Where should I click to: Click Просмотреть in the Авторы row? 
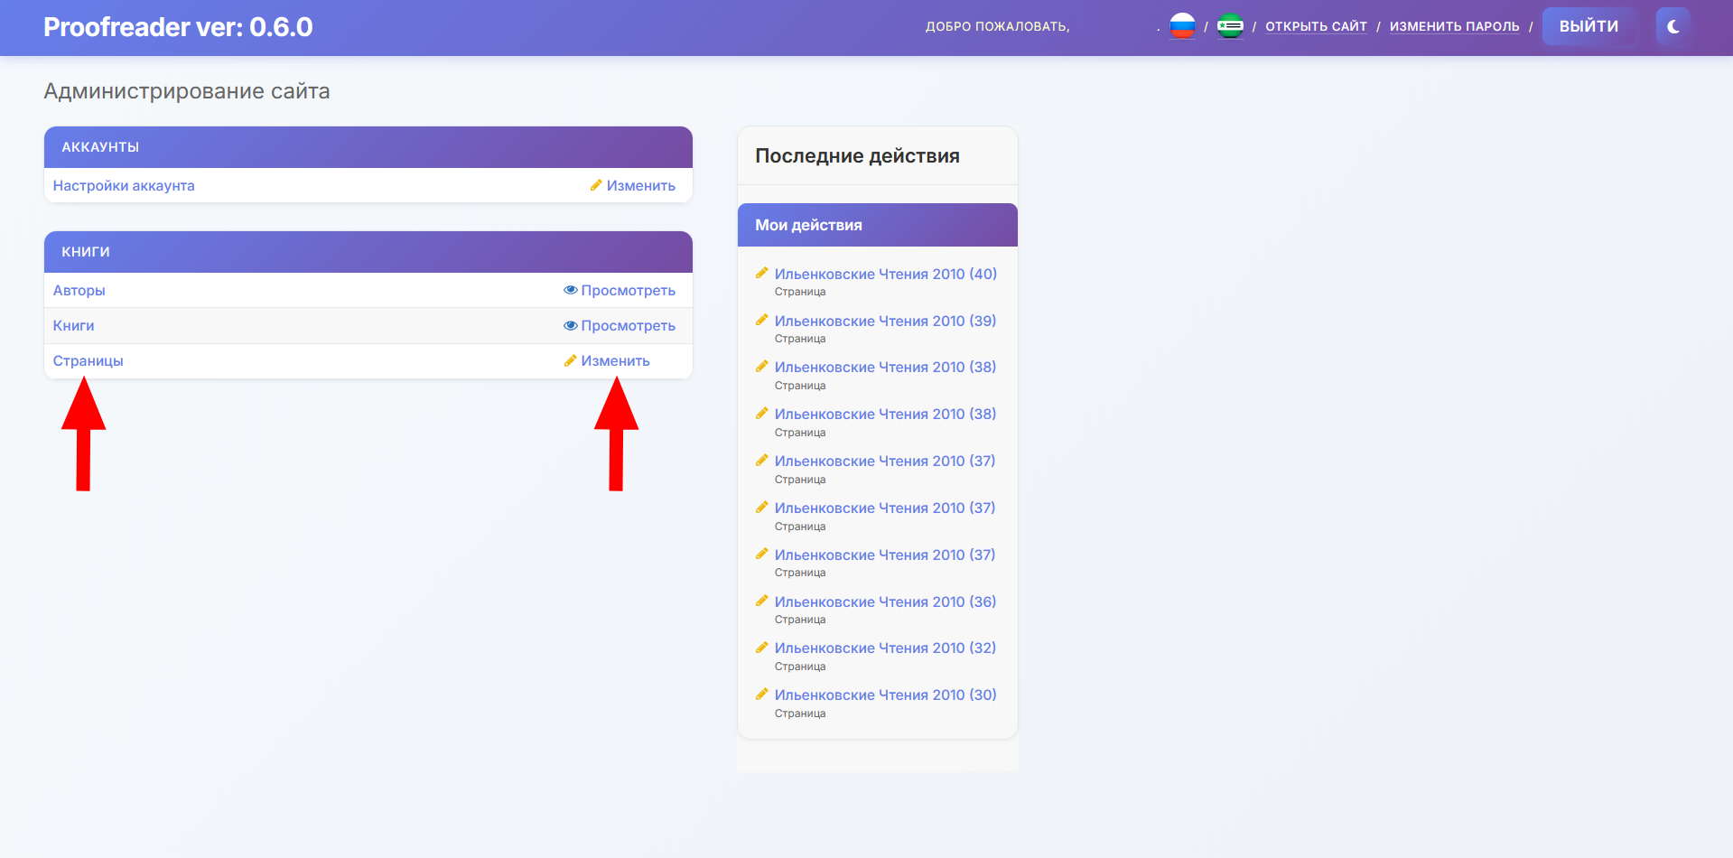[x=620, y=290]
